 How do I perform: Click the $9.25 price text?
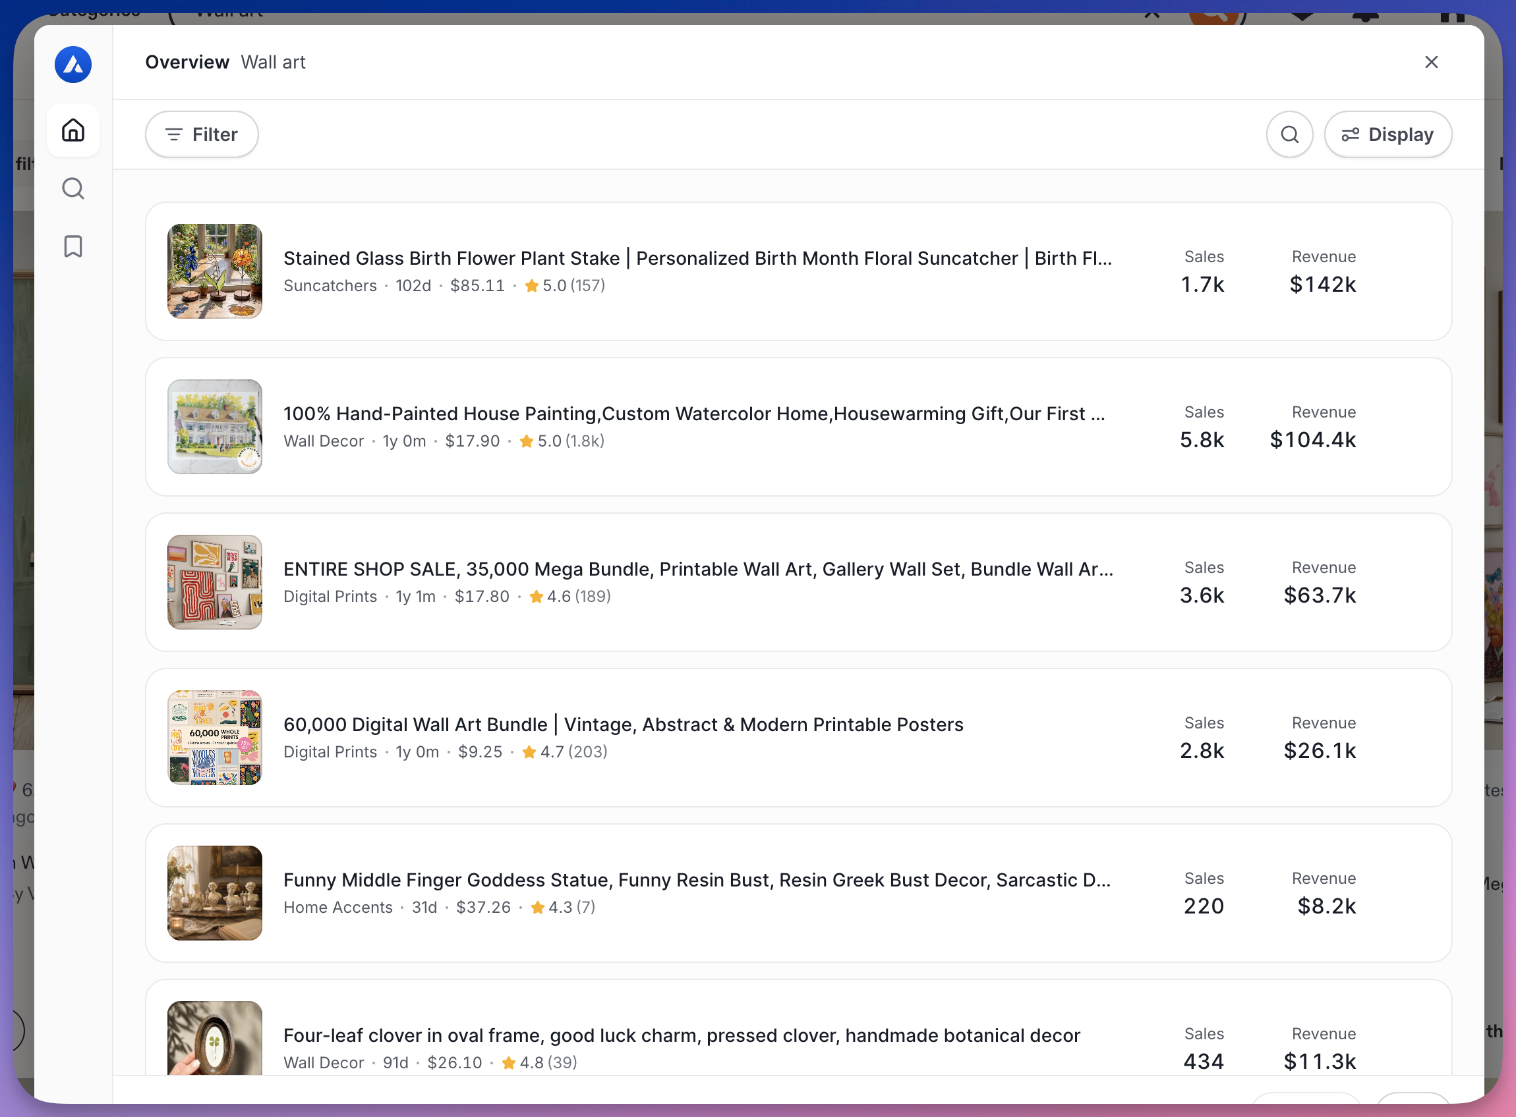coord(481,753)
